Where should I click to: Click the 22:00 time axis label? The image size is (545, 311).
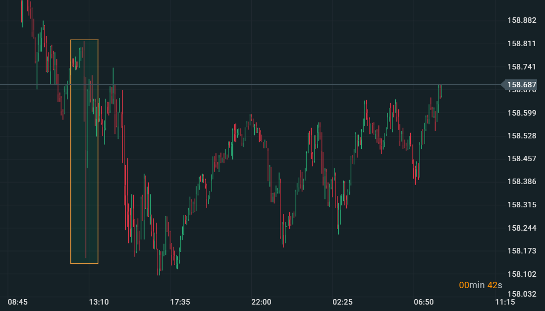261,302
